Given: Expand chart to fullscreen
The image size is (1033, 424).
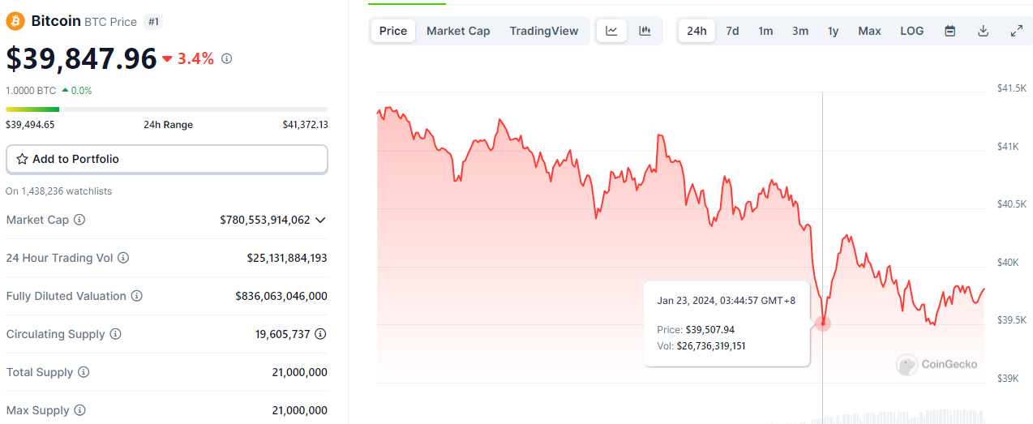Looking at the screenshot, I should click(x=1016, y=31).
